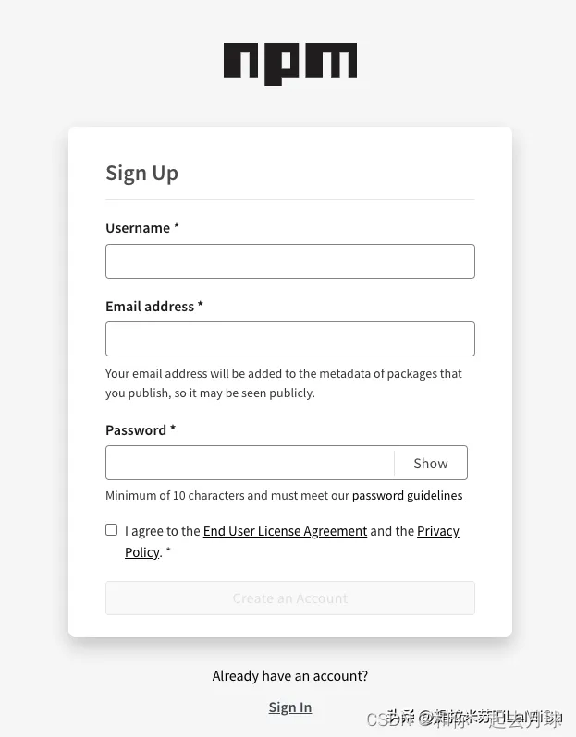Click the Sign Up heading
The width and height of the screenshot is (576, 737).
[141, 173]
